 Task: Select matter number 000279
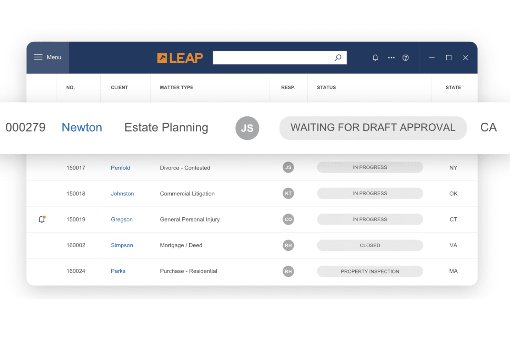click(25, 127)
